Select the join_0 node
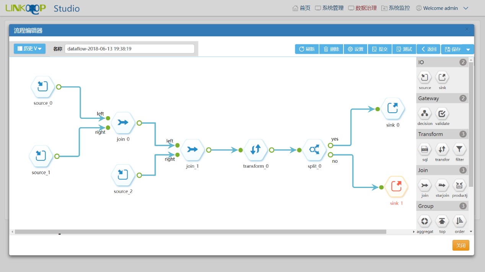Viewport: 485px width, 272px height. [x=123, y=123]
